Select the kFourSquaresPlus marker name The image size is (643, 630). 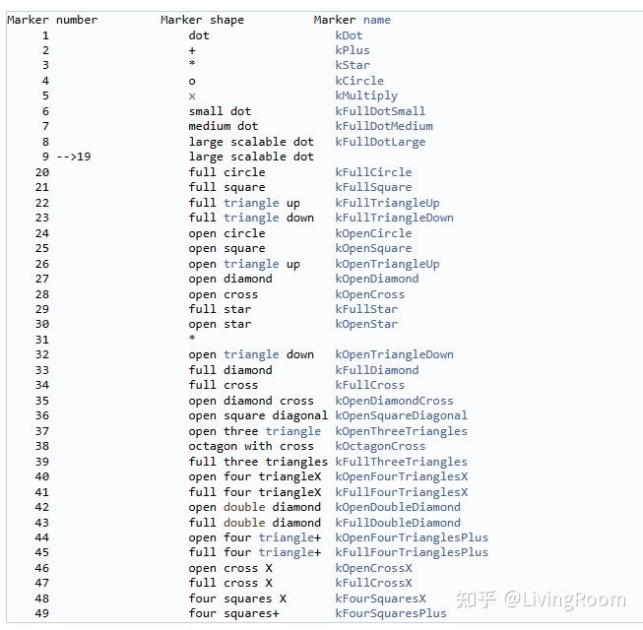point(390,613)
